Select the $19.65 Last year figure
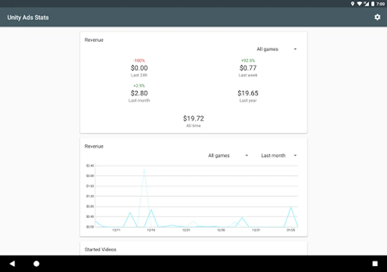Image resolution: width=387 pixels, height=272 pixels. tap(248, 93)
